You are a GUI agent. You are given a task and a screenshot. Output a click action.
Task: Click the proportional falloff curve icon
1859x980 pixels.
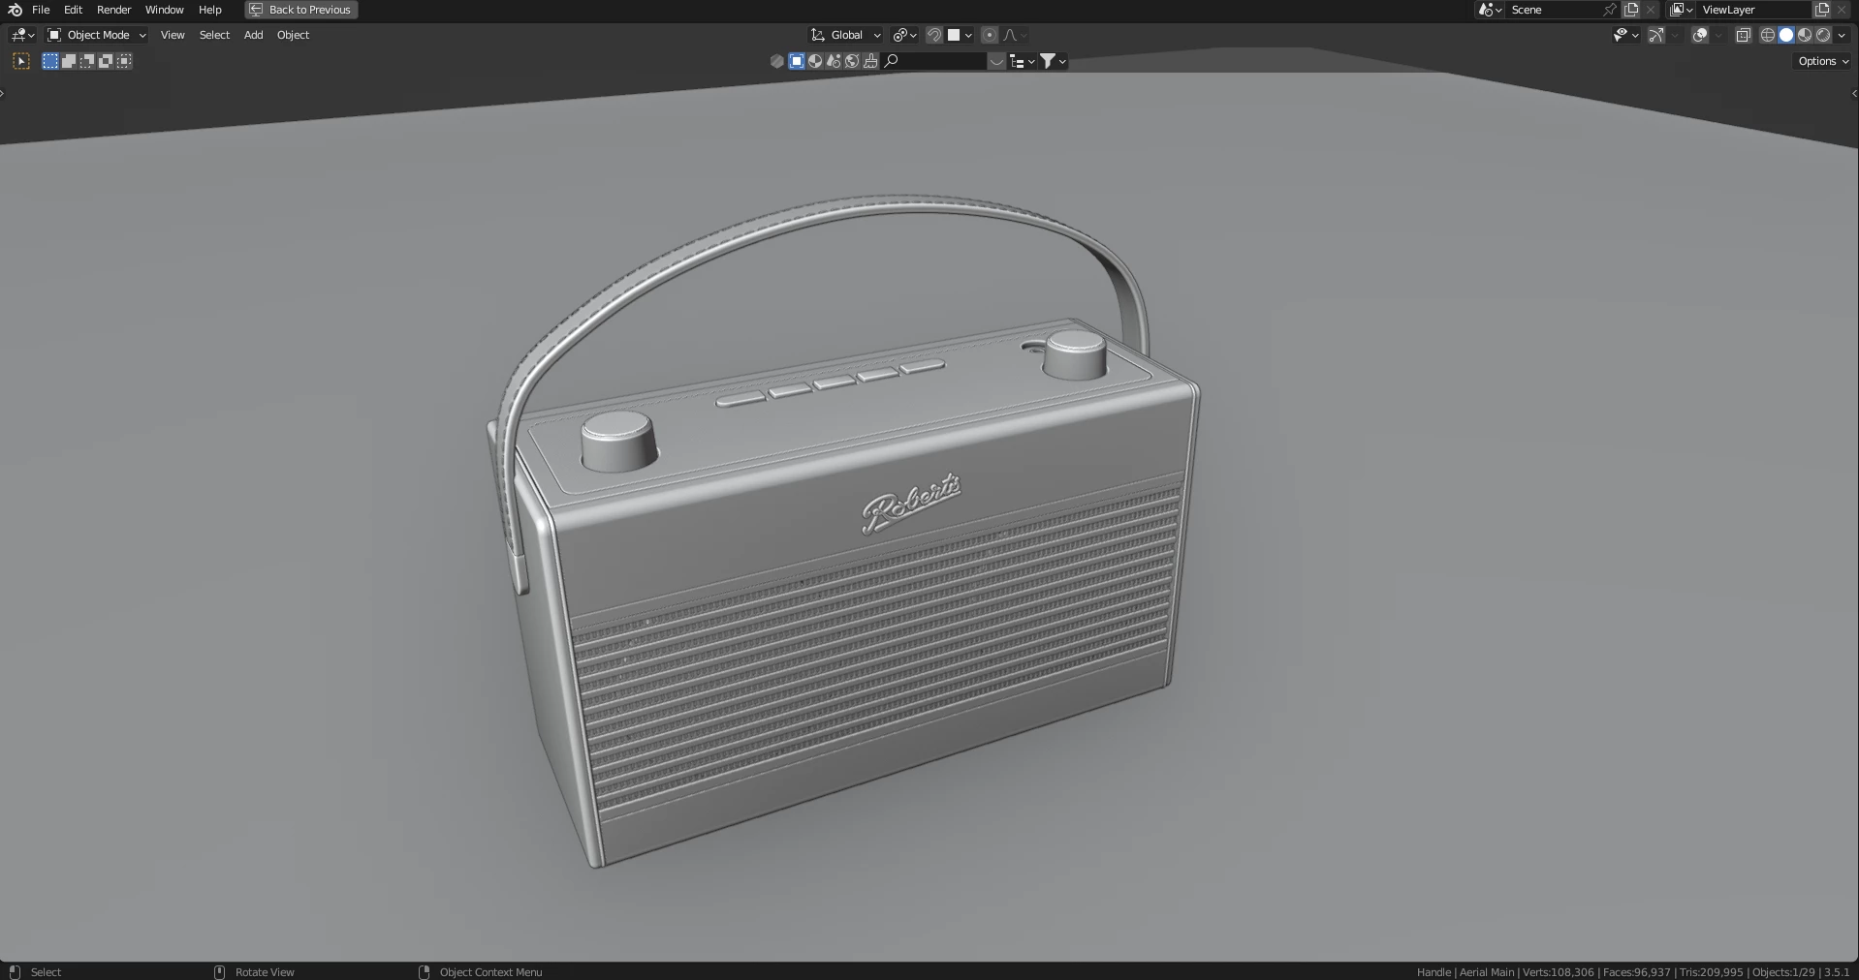1015,35
